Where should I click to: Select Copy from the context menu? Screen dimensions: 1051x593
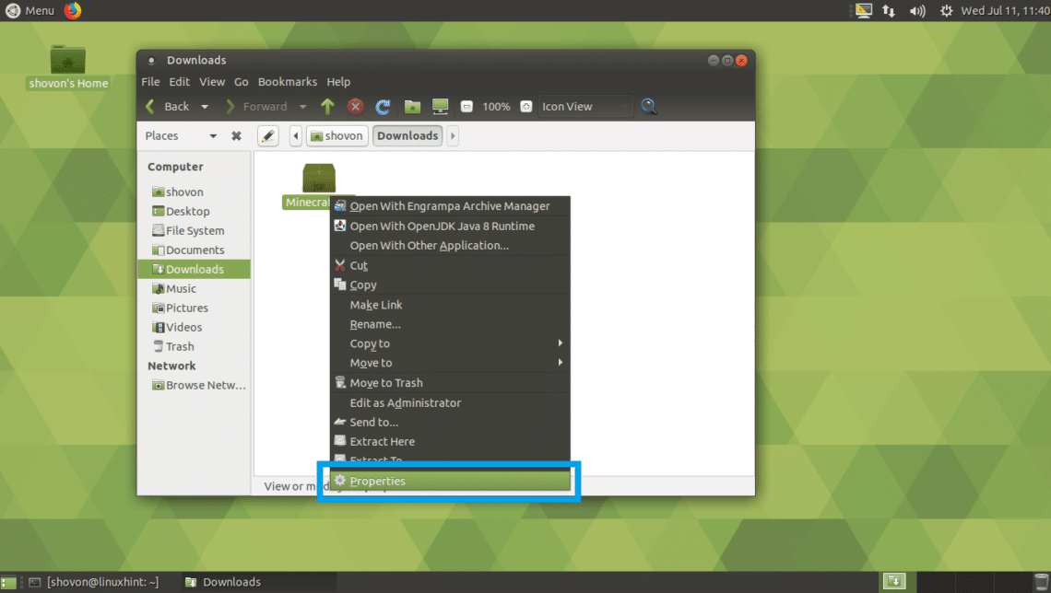click(450, 285)
